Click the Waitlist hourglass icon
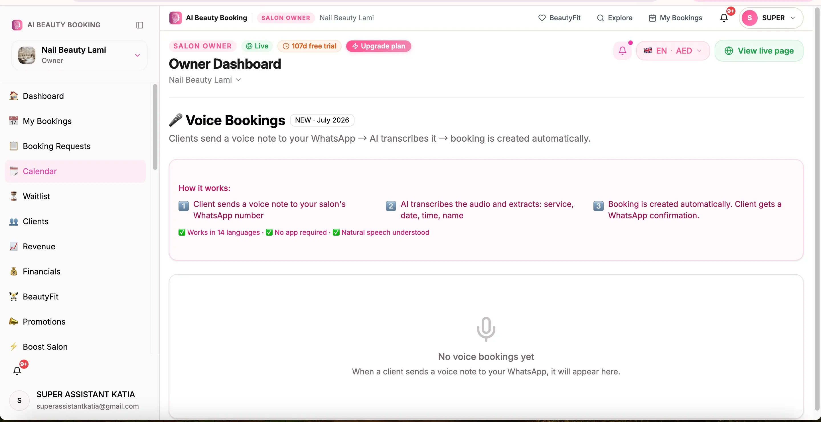This screenshot has width=821, height=422. (13, 196)
